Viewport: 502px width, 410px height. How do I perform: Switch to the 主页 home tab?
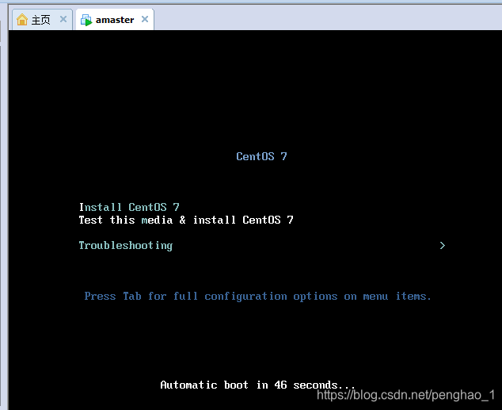click(42, 20)
